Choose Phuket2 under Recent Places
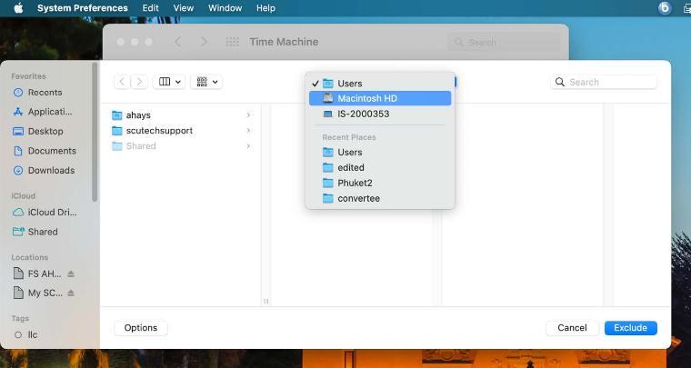The image size is (691, 368). [380, 184]
